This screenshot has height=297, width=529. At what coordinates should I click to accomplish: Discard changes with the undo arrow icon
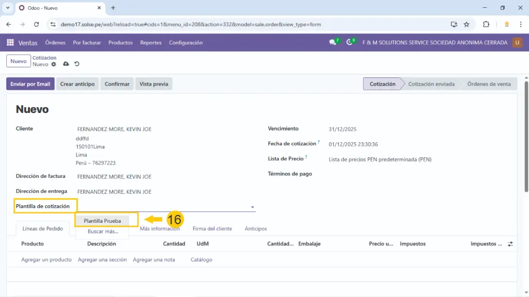77,64
